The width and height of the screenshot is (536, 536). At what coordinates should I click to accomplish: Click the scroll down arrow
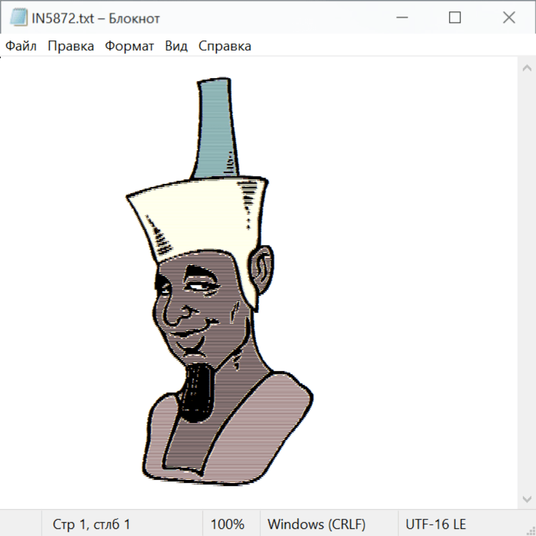[526, 498]
